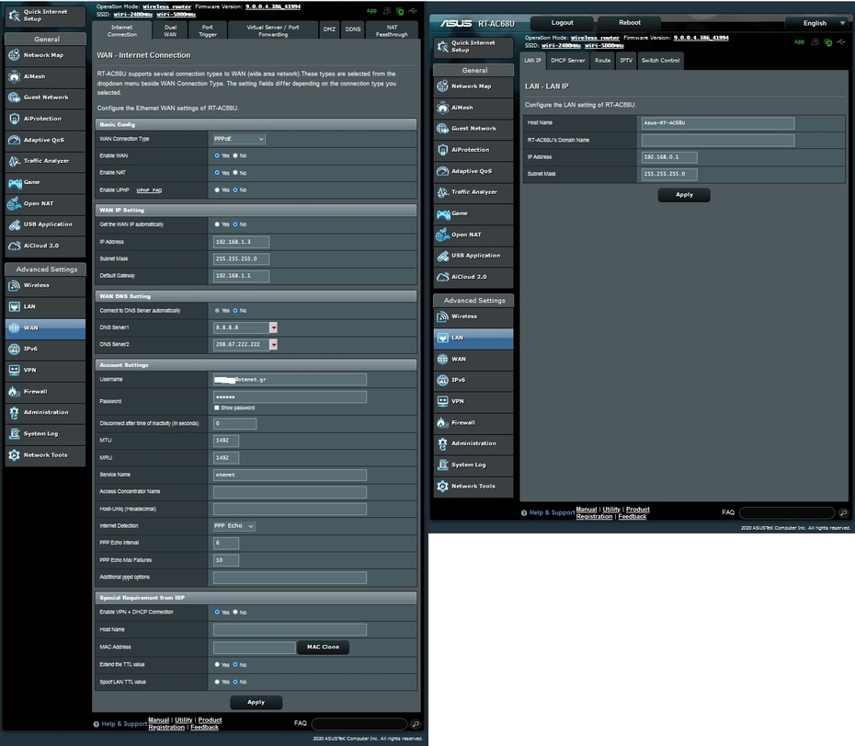This screenshot has height=746, width=855.
Task: Click Apply button in WAN window
Action: pos(256,703)
